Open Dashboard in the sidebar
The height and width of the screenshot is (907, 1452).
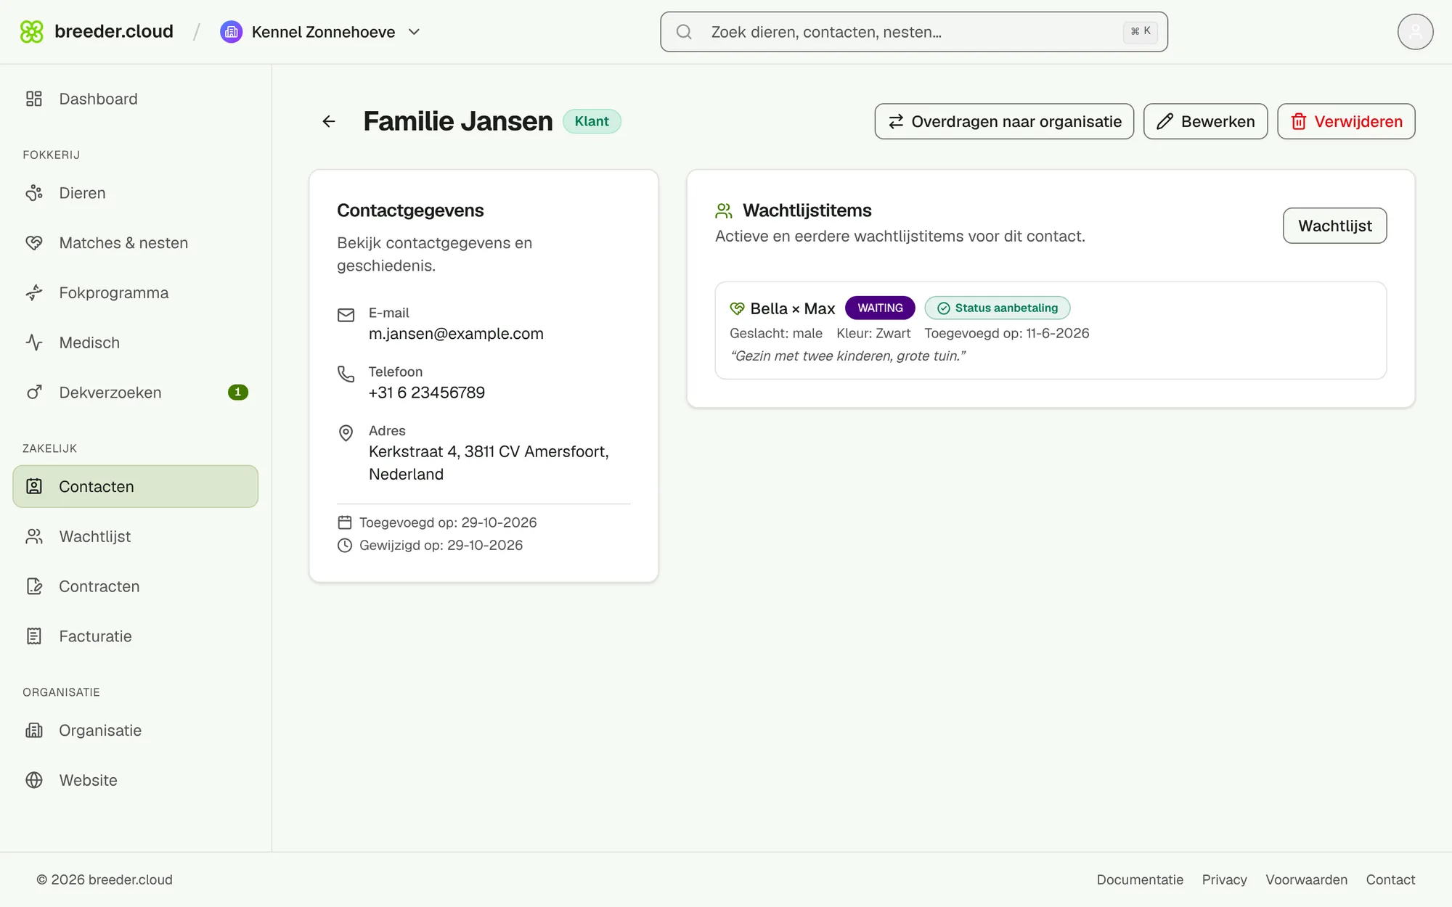pos(136,99)
